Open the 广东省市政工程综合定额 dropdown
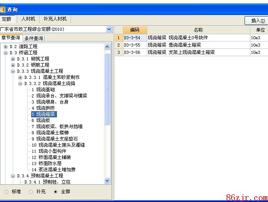This screenshot has width=268, height=202. click(x=109, y=29)
